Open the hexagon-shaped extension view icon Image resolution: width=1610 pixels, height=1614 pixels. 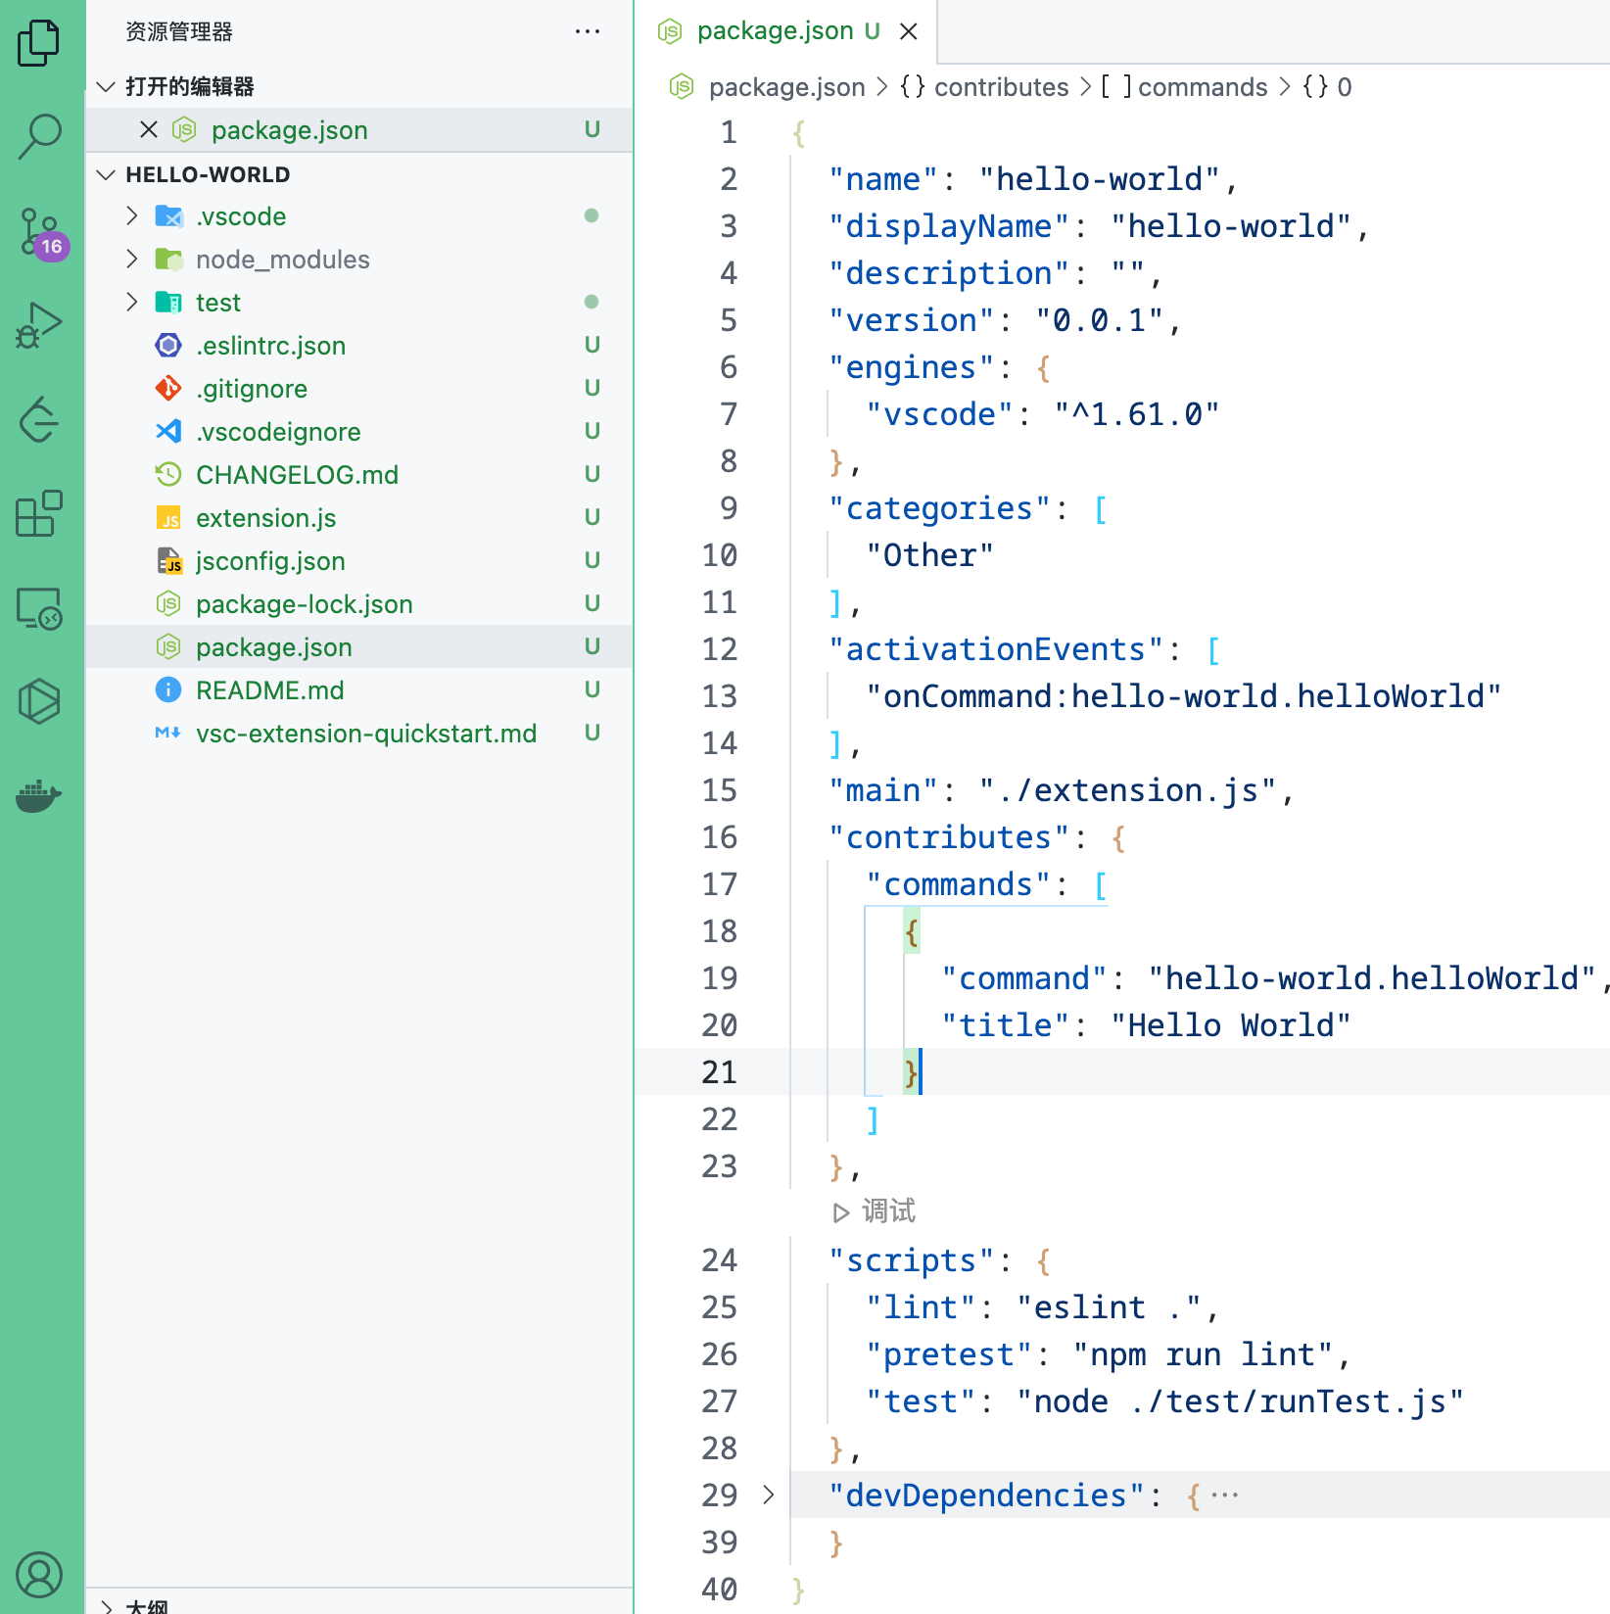click(x=39, y=701)
